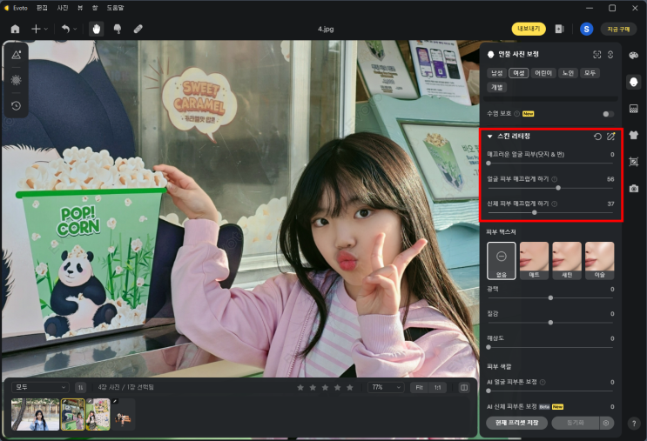The image size is (647, 441).
Task: Adjust the 매끄러운 얼굴 피부 slider
Action: point(550,164)
